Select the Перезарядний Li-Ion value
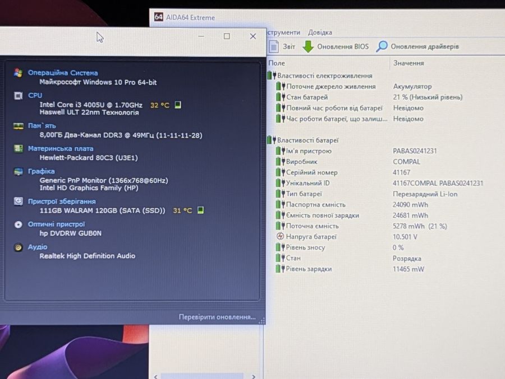 [x=425, y=194]
